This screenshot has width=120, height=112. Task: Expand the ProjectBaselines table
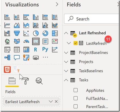point(66,53)
